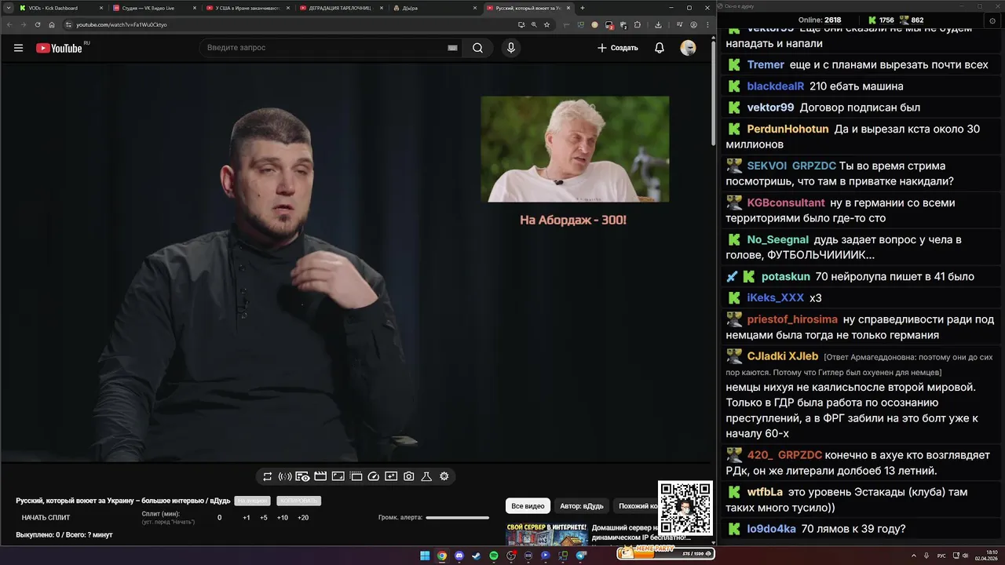Open Chrome from the taskbar

tap(442, 556)
